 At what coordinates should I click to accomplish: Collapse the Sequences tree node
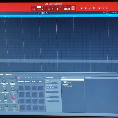[62, 84]
